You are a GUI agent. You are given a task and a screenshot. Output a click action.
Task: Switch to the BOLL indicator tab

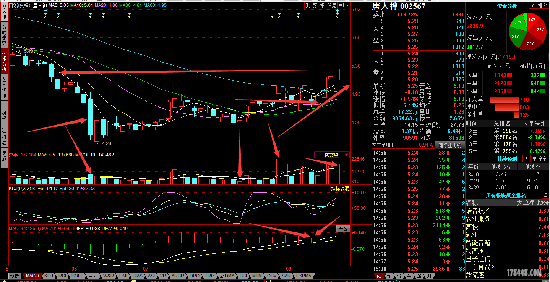point(77,276)
